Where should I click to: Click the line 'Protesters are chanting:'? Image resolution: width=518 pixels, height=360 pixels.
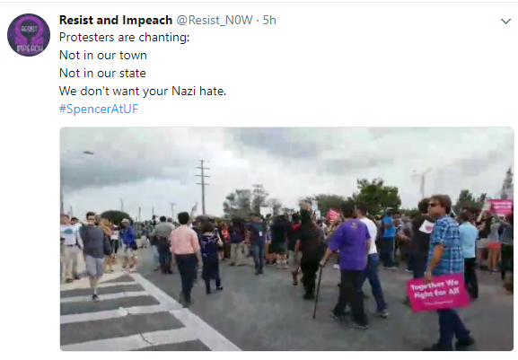coord(124,38)
